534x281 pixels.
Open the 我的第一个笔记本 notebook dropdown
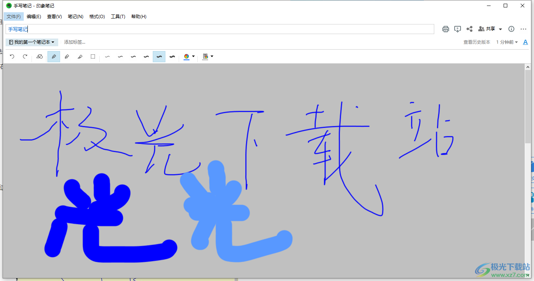point(32,42)
